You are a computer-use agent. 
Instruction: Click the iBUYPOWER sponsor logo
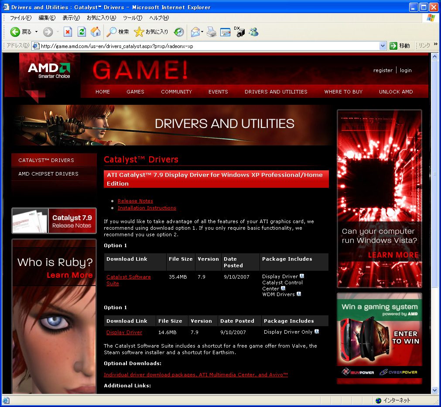coord(358,372)
